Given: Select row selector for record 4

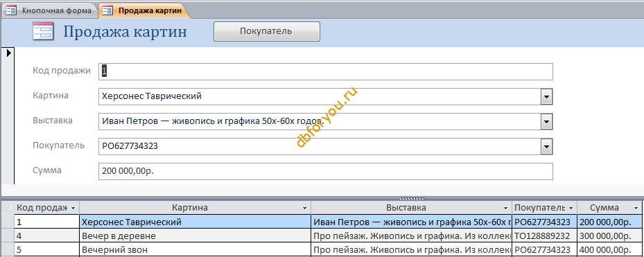Looking at the screenshot, I should pyautogui.click(x=8, y=236).
